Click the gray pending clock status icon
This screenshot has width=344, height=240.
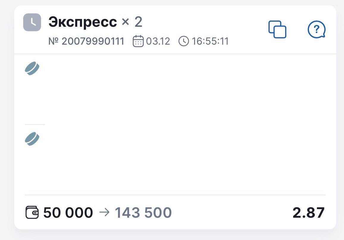(32, 22)
